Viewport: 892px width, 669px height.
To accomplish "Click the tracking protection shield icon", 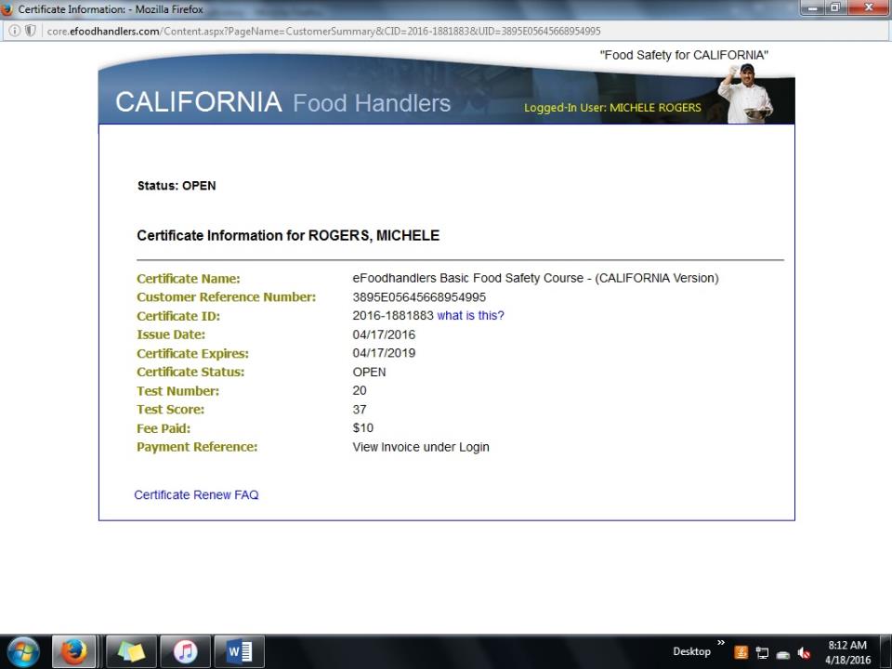I will 31,31.
